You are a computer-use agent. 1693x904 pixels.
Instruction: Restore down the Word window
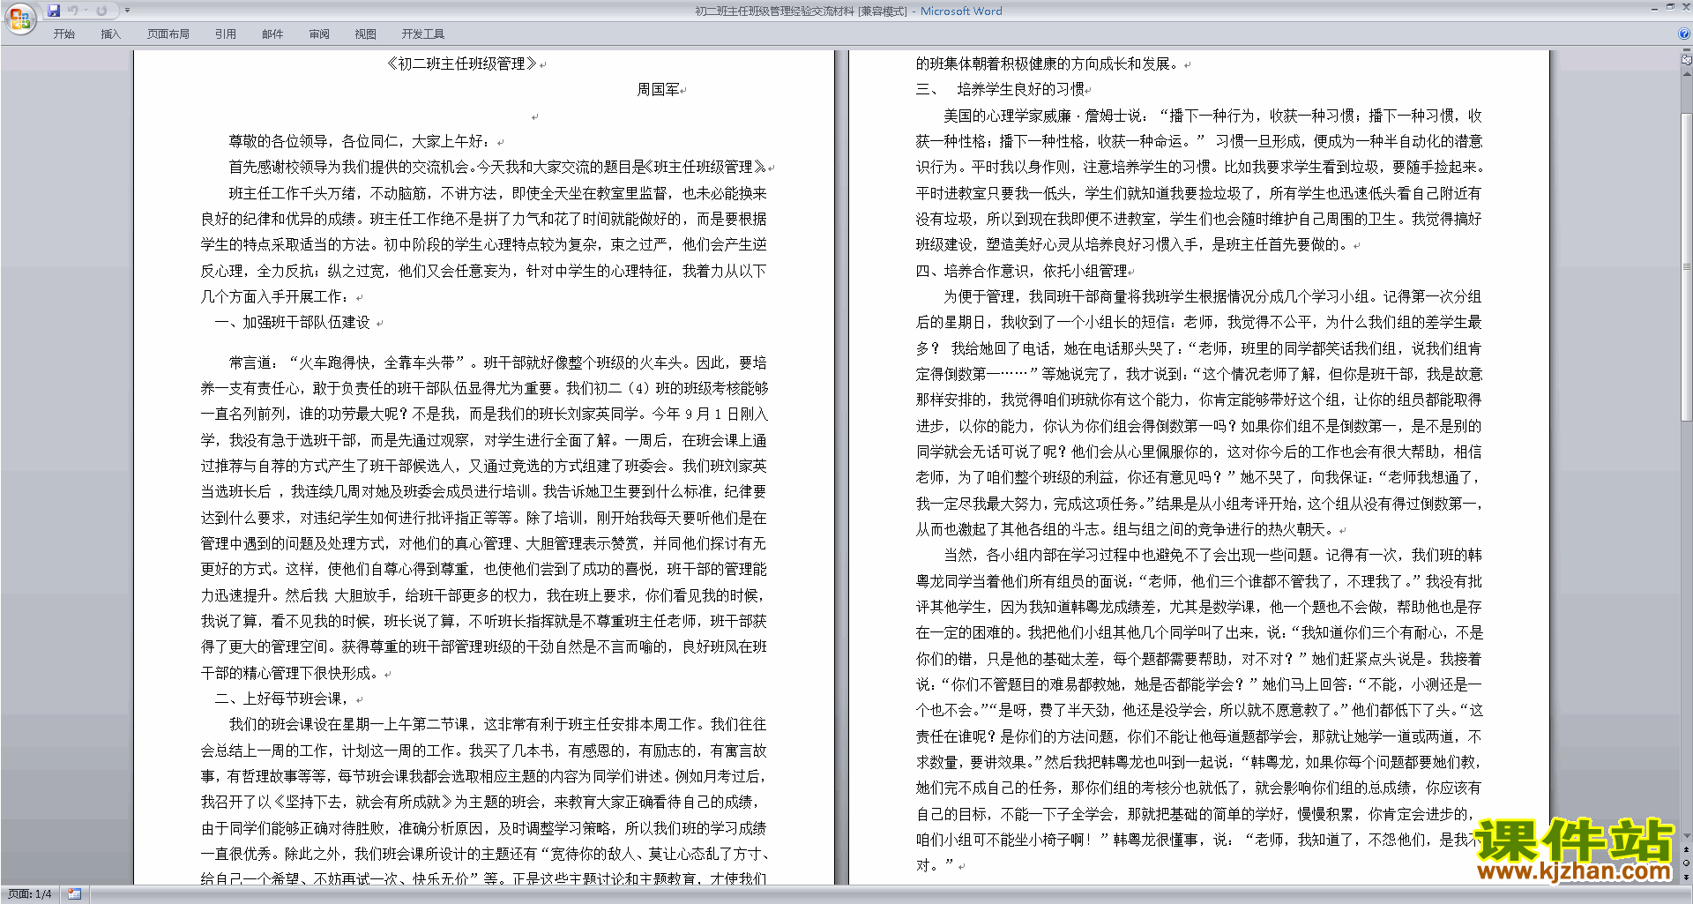coord(1670,7)
